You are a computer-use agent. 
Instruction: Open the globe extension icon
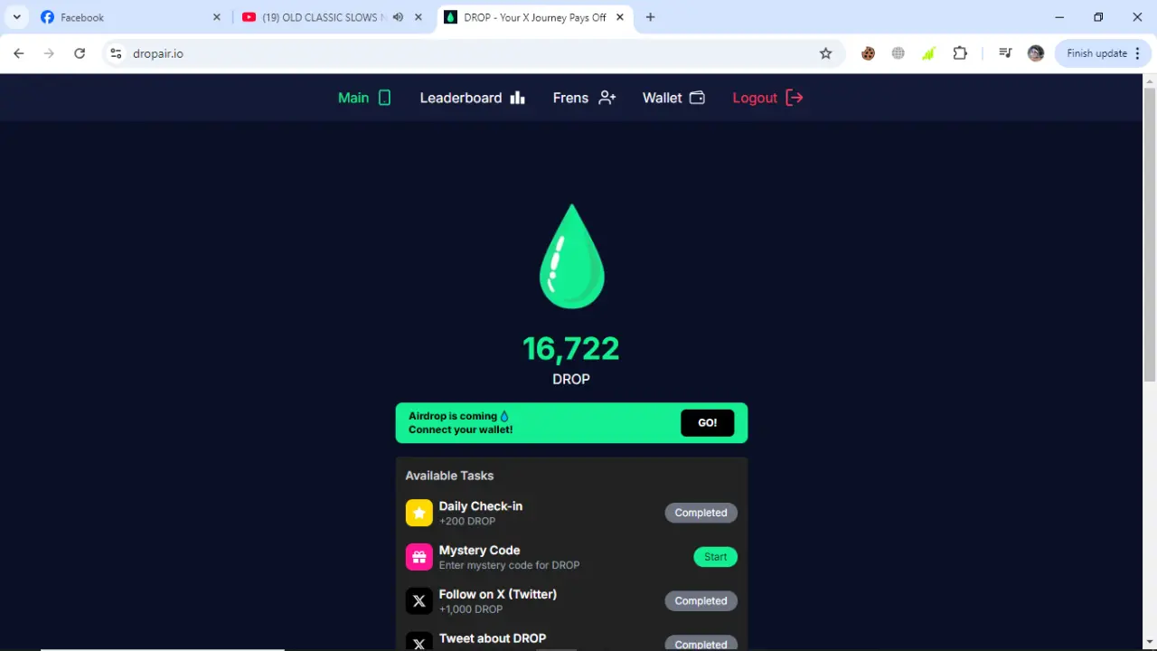pos(898,53)
